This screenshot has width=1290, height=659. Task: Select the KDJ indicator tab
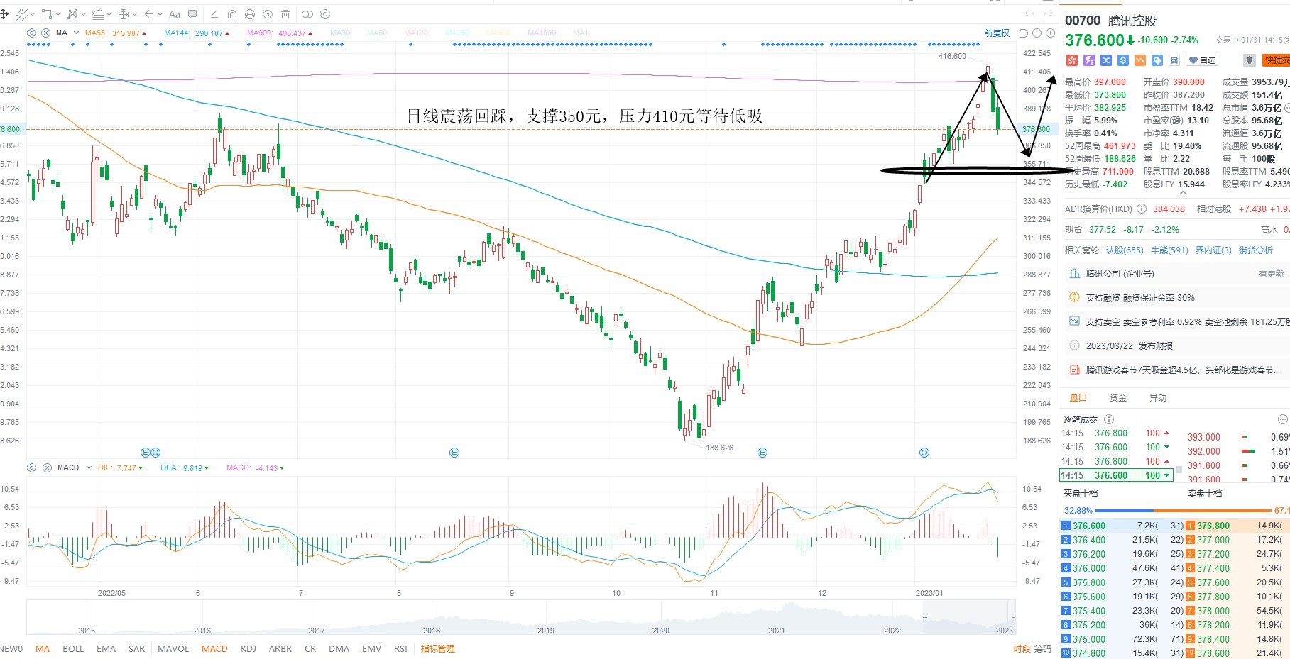248,648
